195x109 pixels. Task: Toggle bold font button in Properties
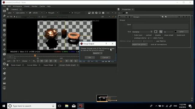(156, 32)
